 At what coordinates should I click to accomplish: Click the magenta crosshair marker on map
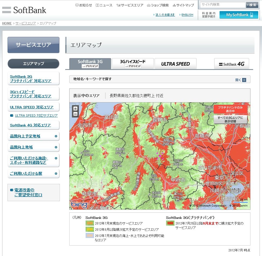[x=160, y=156]
